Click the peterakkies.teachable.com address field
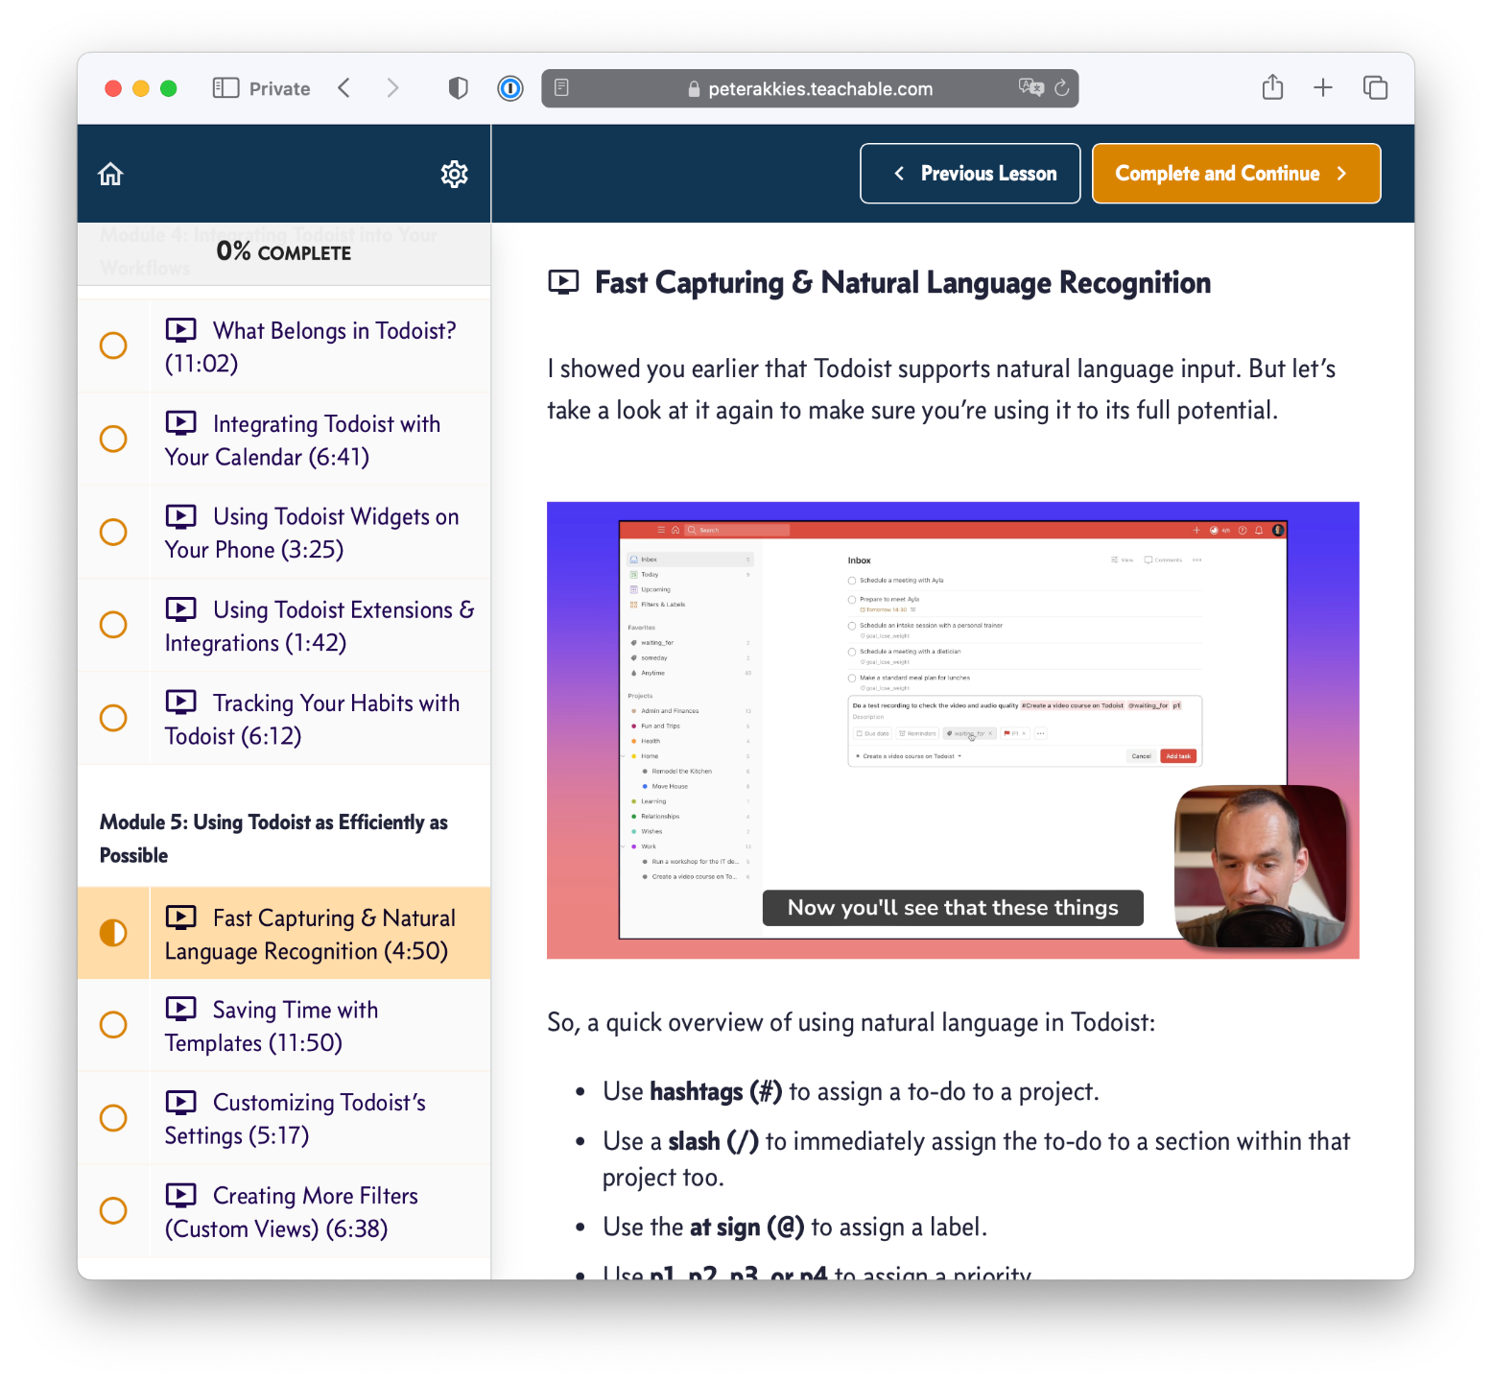1492x1382 pixels. [810, 88]
